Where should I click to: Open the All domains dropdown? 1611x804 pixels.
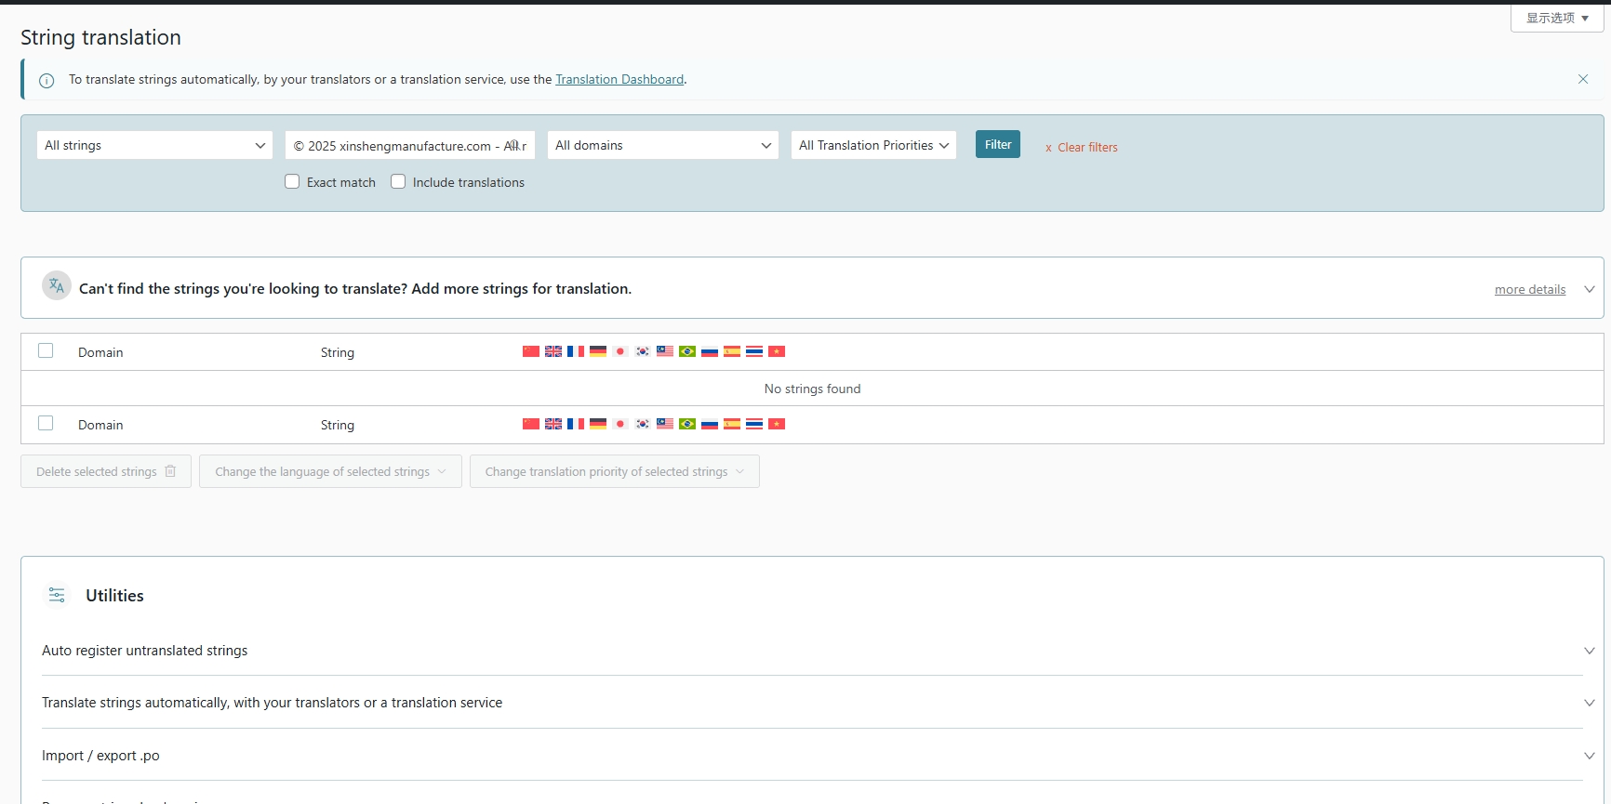click(x=663, y=145)
